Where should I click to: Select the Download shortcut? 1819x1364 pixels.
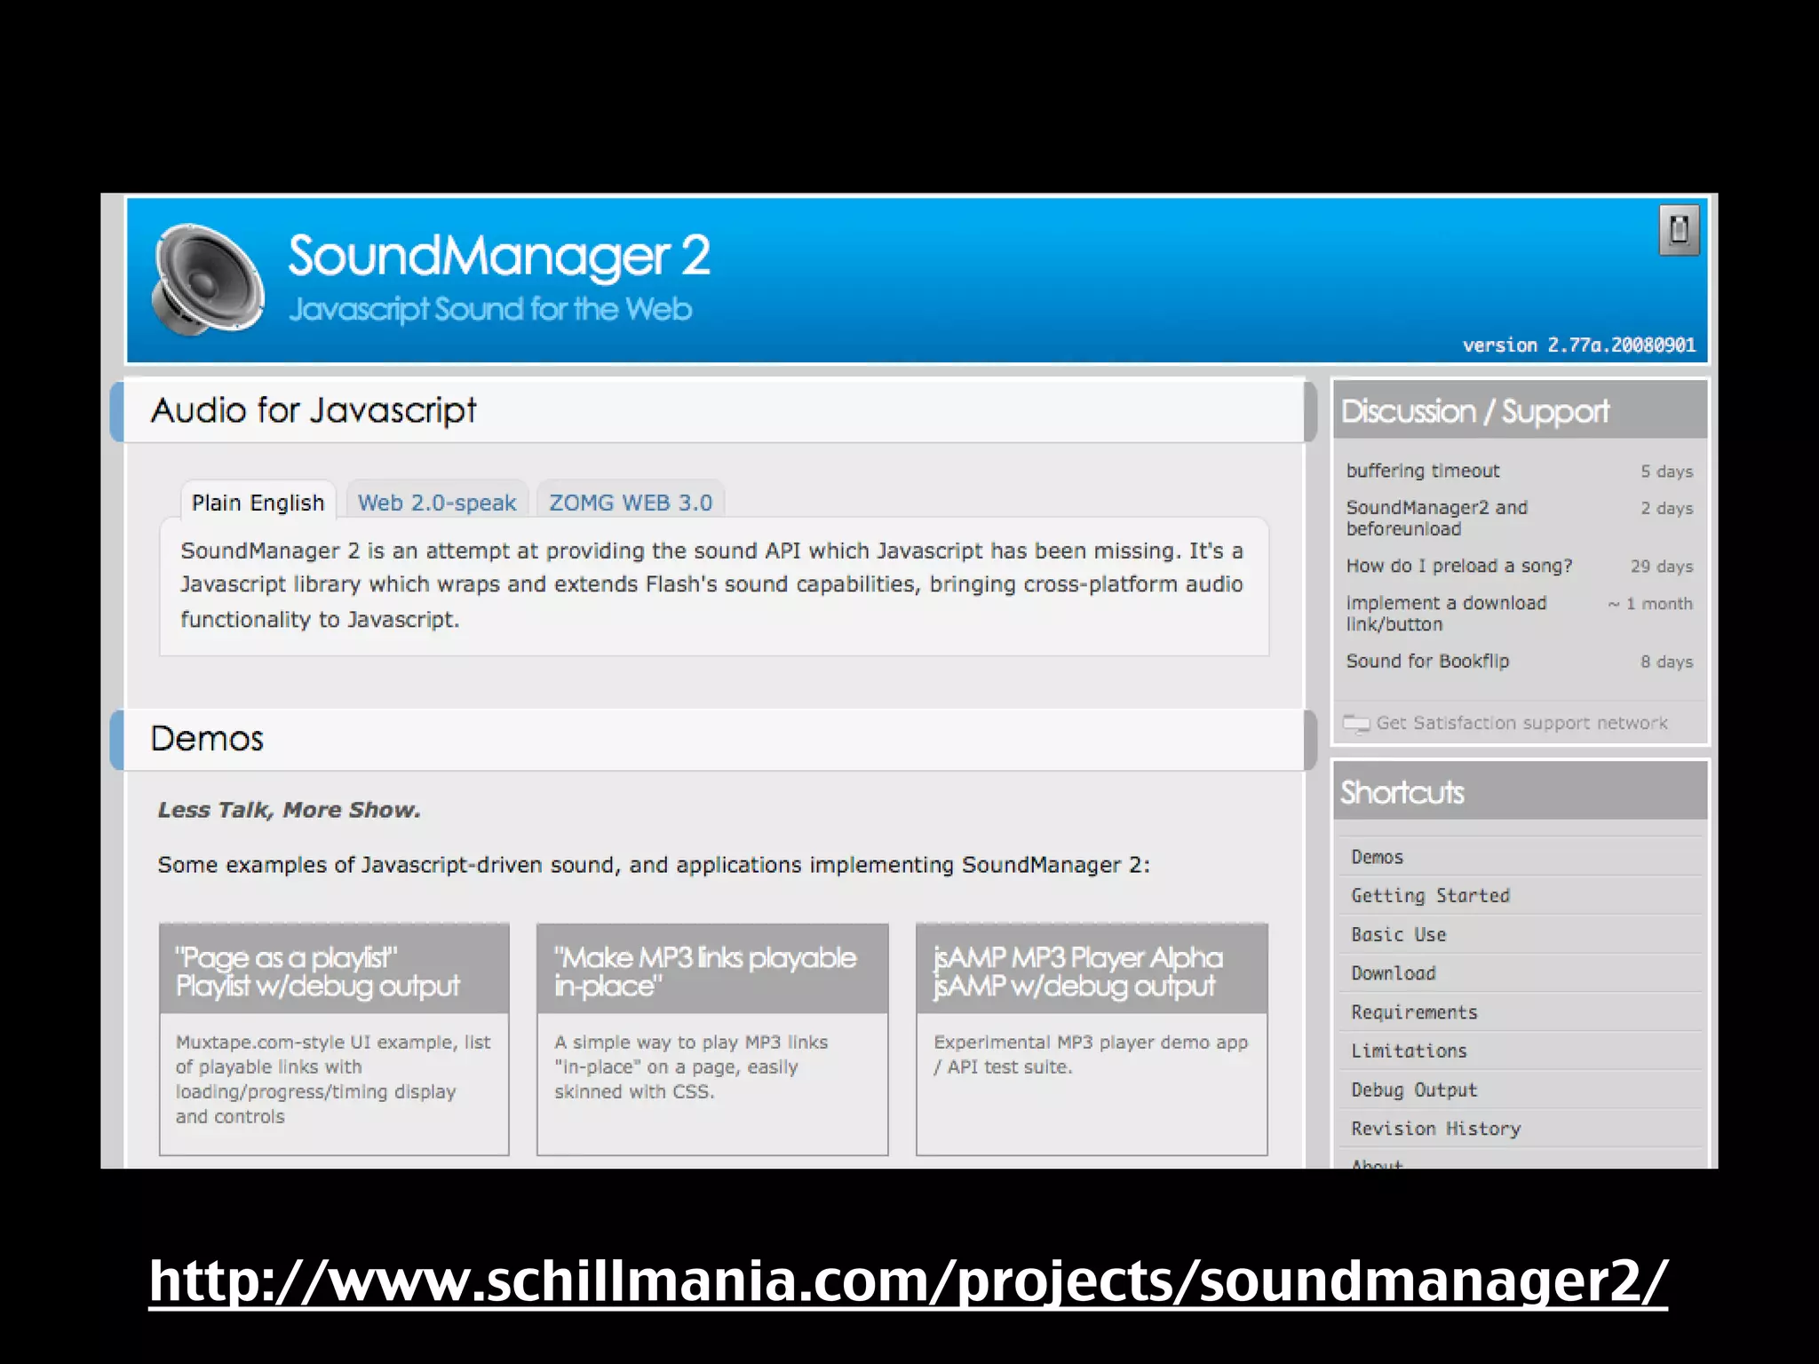pos(1393,973)
